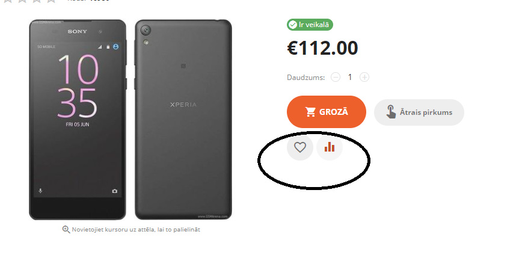Image resolution: width=528 pixels, height=261 pixels.
Task: Choose Ātrais pirkums quick purchase
Action: (419, 112)
